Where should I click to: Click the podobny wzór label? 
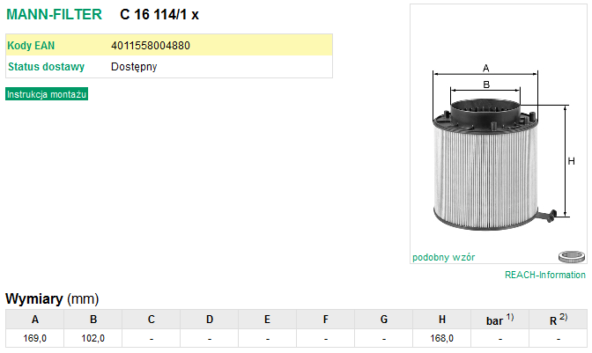coord(443,257)
